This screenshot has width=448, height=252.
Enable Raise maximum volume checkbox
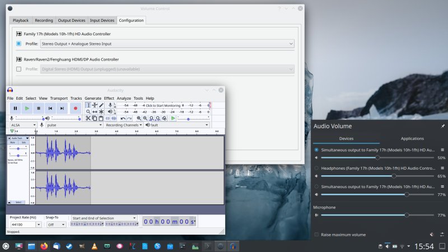click(x=317, y=235)
